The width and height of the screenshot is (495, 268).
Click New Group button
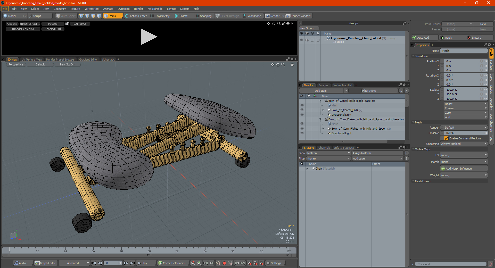pyautogui.click(x=309, y=28)
